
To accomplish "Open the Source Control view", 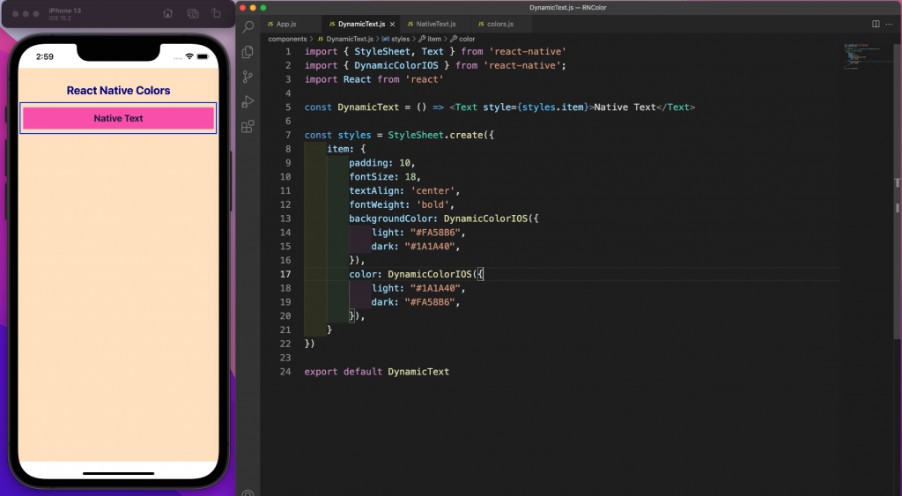I will point(248,77).
